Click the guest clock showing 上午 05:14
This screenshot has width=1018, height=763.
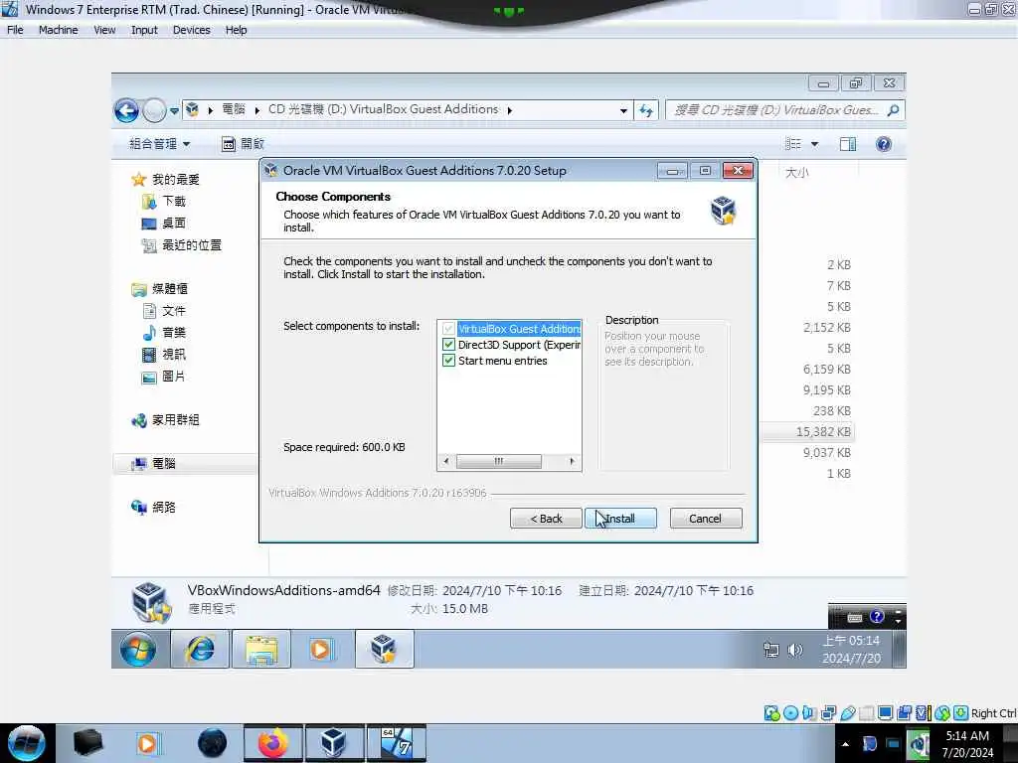tap(851, 650)
